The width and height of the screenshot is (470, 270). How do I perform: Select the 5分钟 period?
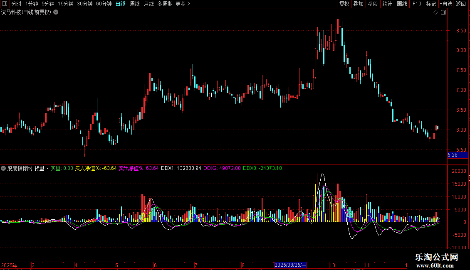pos(48,4)
